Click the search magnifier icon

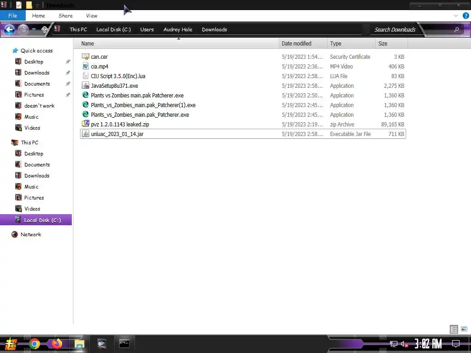pos(456,29)
